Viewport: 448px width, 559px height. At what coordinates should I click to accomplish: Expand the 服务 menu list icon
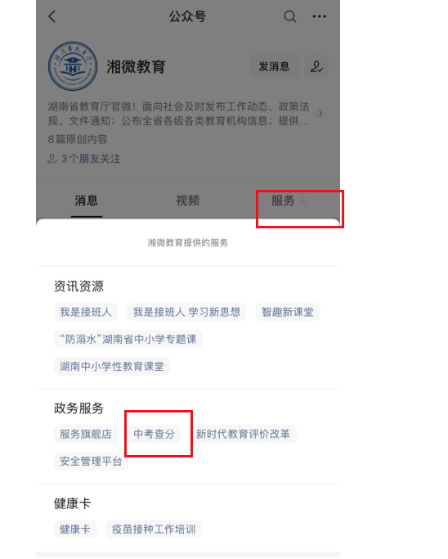click(x=302, y=201)
